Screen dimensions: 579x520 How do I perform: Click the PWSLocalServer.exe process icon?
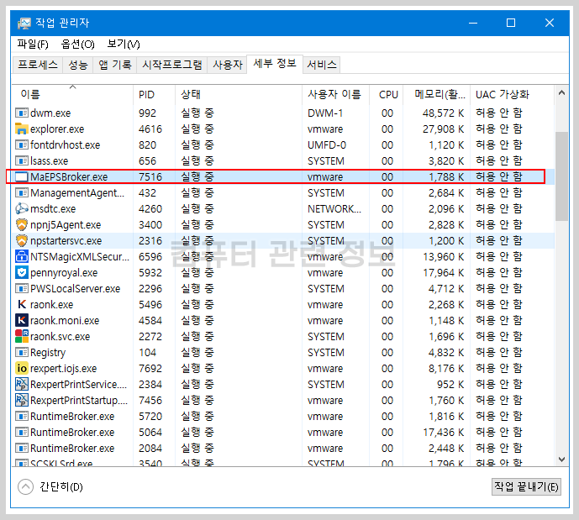click(21, 288)
